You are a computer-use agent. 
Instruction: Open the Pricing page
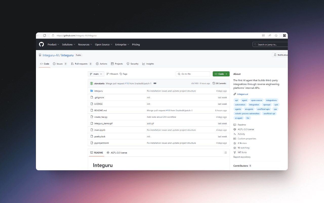(x=136, y=44)
